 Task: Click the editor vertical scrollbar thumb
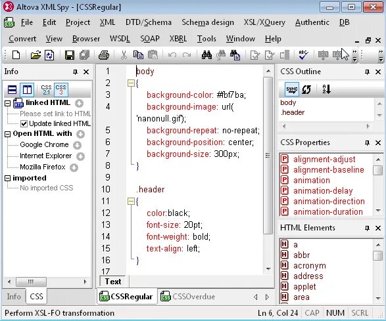[268, 156]
